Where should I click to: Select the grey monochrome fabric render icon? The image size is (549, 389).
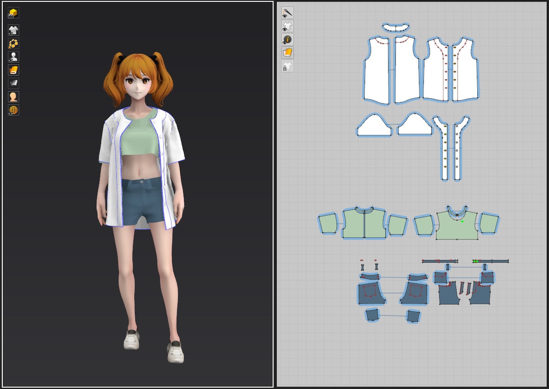13,83
